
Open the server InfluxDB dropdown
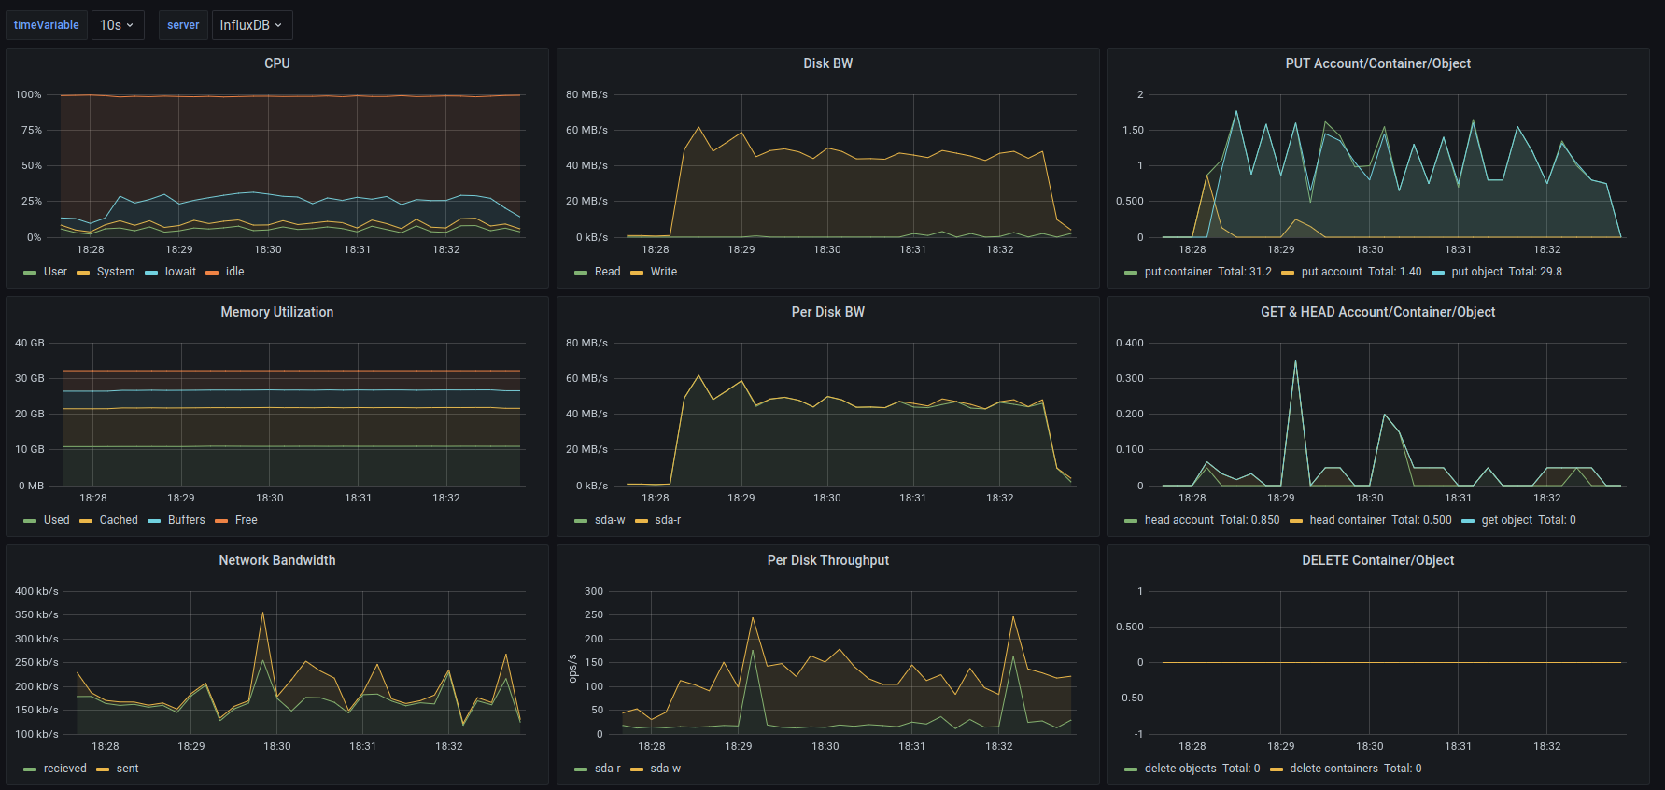[251, 25]
